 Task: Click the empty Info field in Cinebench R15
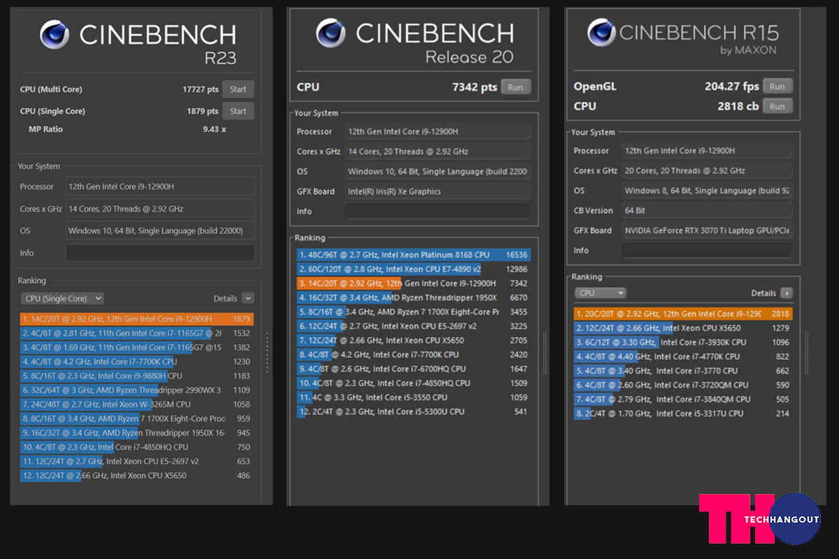pyautogui.click(x=707, y=250)
